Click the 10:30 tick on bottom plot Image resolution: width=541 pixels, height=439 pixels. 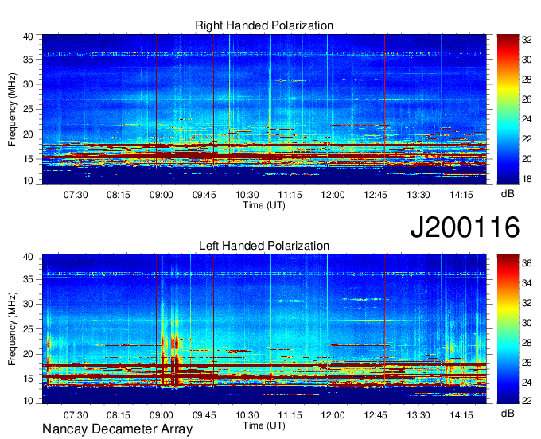(x=247, y=415)
